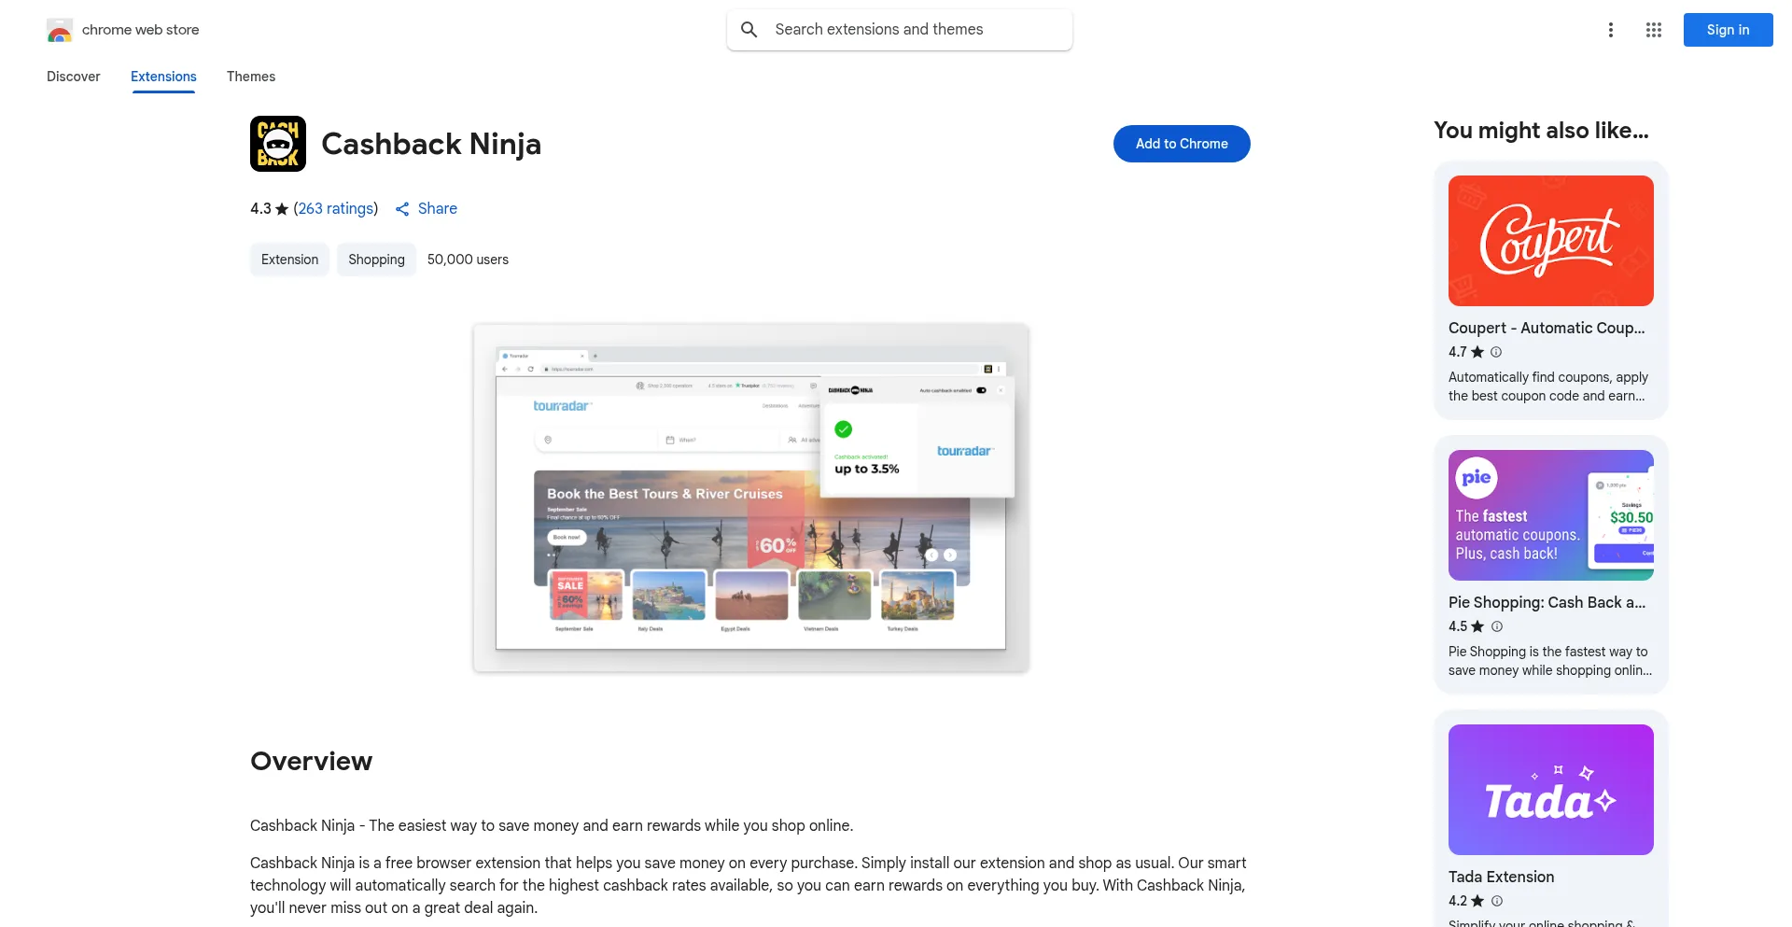
Task: Click info icon beside Pie Shopping rating
Action: pos(1497,626)
